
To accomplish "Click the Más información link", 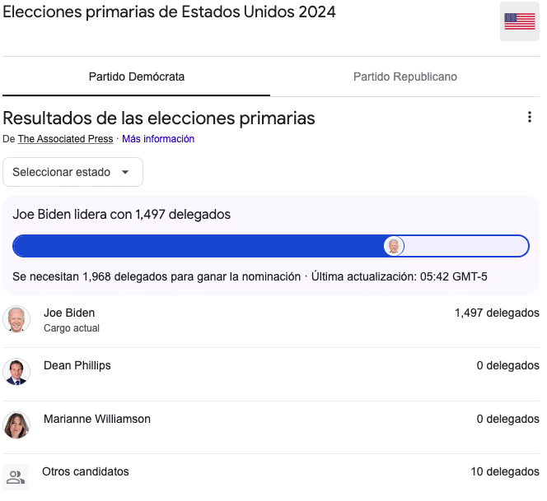I will click(158, 139).
